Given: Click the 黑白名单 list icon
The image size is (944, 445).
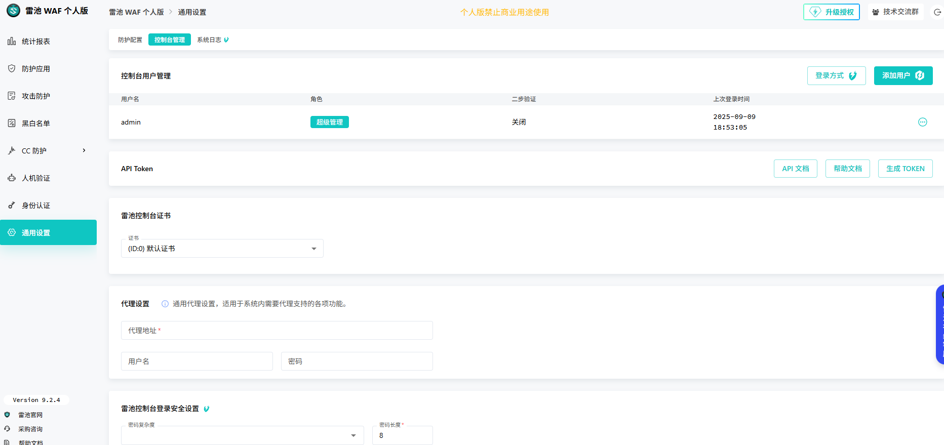Looking at the screenshot, I should click(x=12, y=123).
